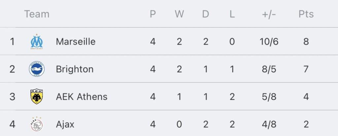Open the Marseille club crest
The image size is (338, 136).
(x=37, y=41)
